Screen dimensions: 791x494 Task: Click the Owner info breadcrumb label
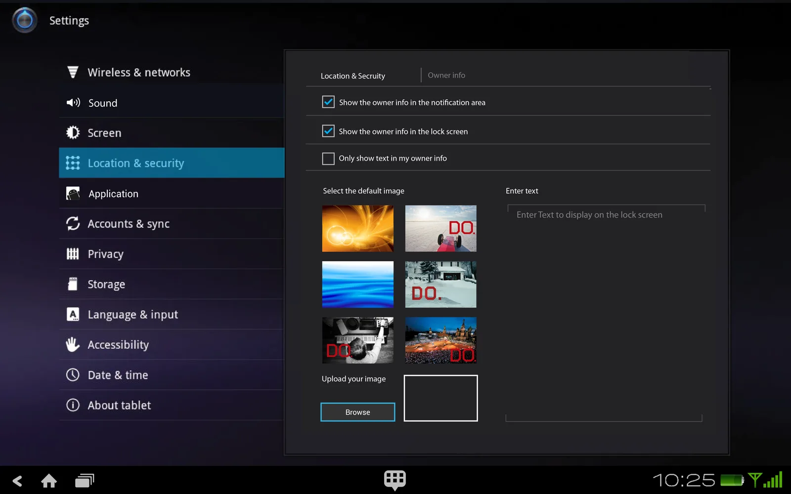[446, 75]
